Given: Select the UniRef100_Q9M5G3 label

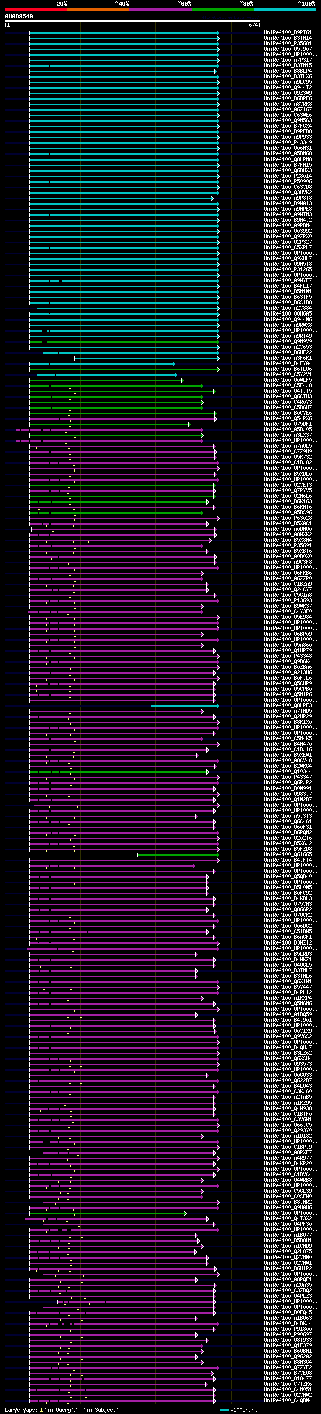Looking at the screenshot, I should pos(287,121).
